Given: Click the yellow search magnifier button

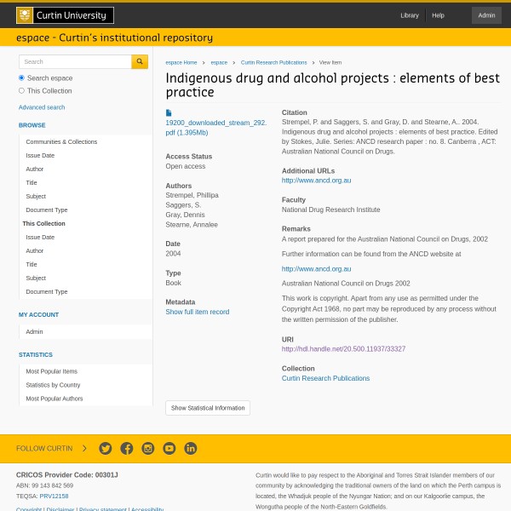Looking at the screenshot, I should tap(140, 61).
